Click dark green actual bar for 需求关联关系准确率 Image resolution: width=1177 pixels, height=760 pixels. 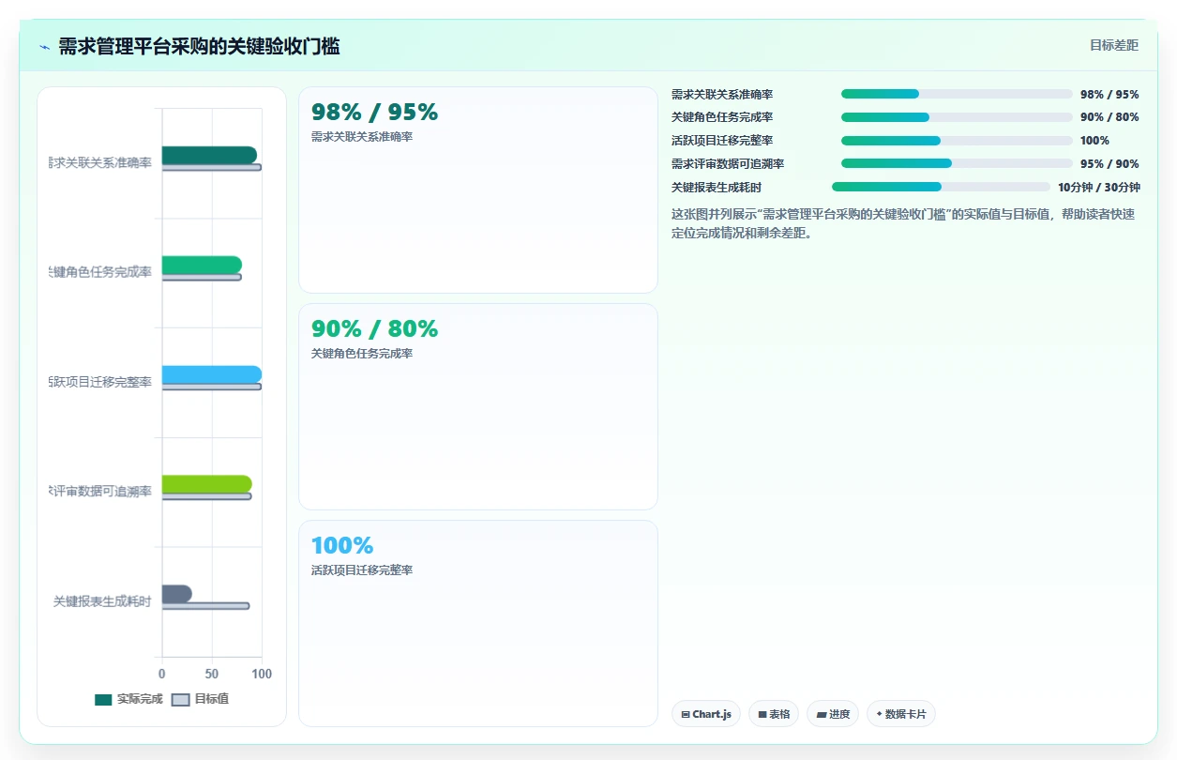pos(209,155)
